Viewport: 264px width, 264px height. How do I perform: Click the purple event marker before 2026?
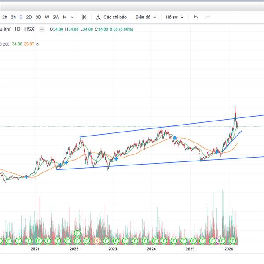pyautogui.click(x=218, y=241)
